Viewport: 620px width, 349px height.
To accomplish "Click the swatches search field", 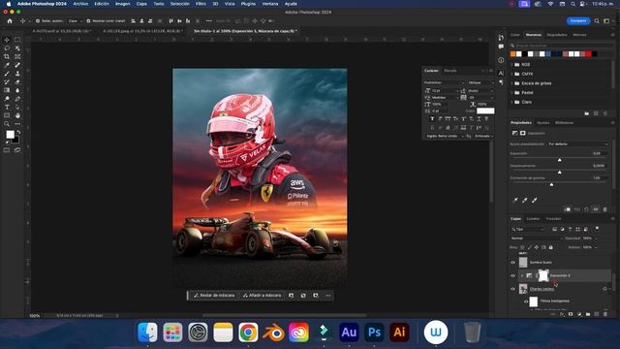I will (561, 46).
